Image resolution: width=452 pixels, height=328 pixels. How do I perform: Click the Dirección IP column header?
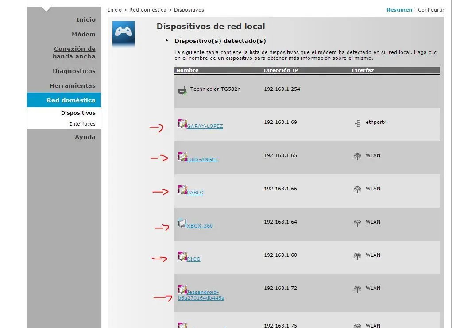281,70
